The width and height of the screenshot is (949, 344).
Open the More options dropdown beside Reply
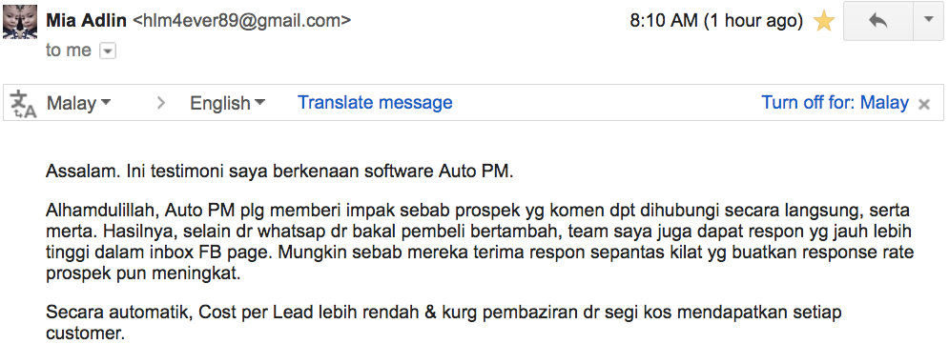click(929, 21)
